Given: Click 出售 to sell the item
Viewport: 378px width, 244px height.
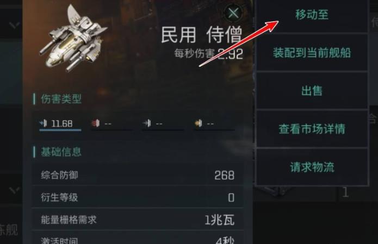Looking at the screenshot, I should 312,91.
